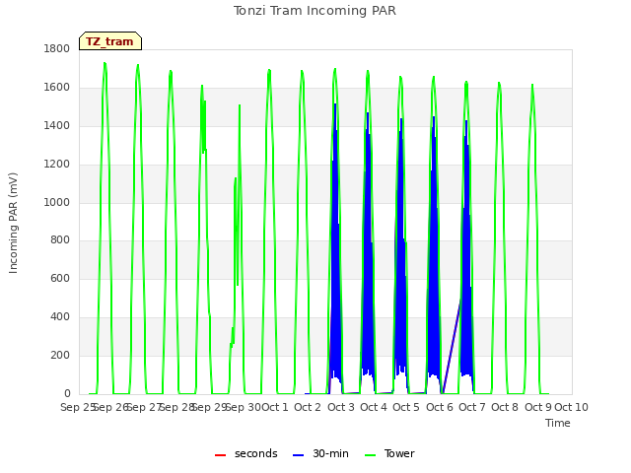Toggle the 30-min legend entry

[320, 453]
